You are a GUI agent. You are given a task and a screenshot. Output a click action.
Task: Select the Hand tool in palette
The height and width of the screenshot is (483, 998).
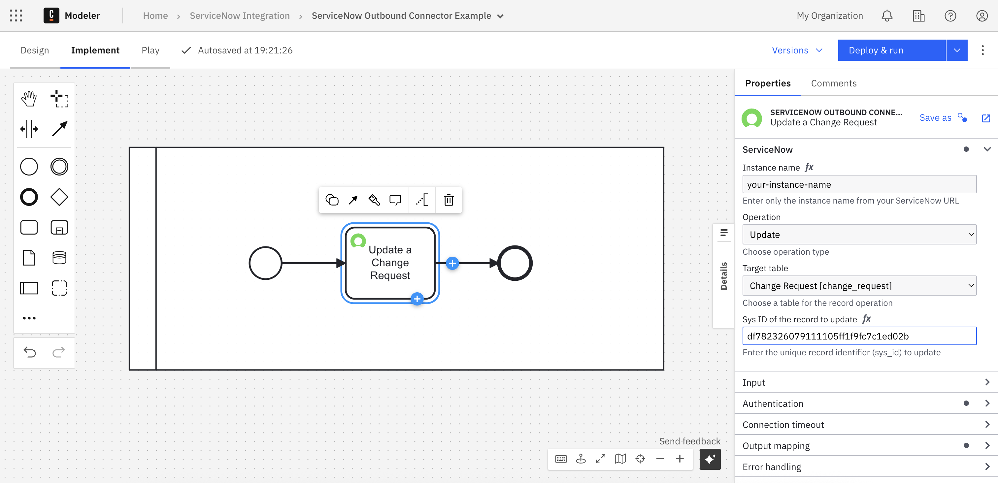coord(29,98)
